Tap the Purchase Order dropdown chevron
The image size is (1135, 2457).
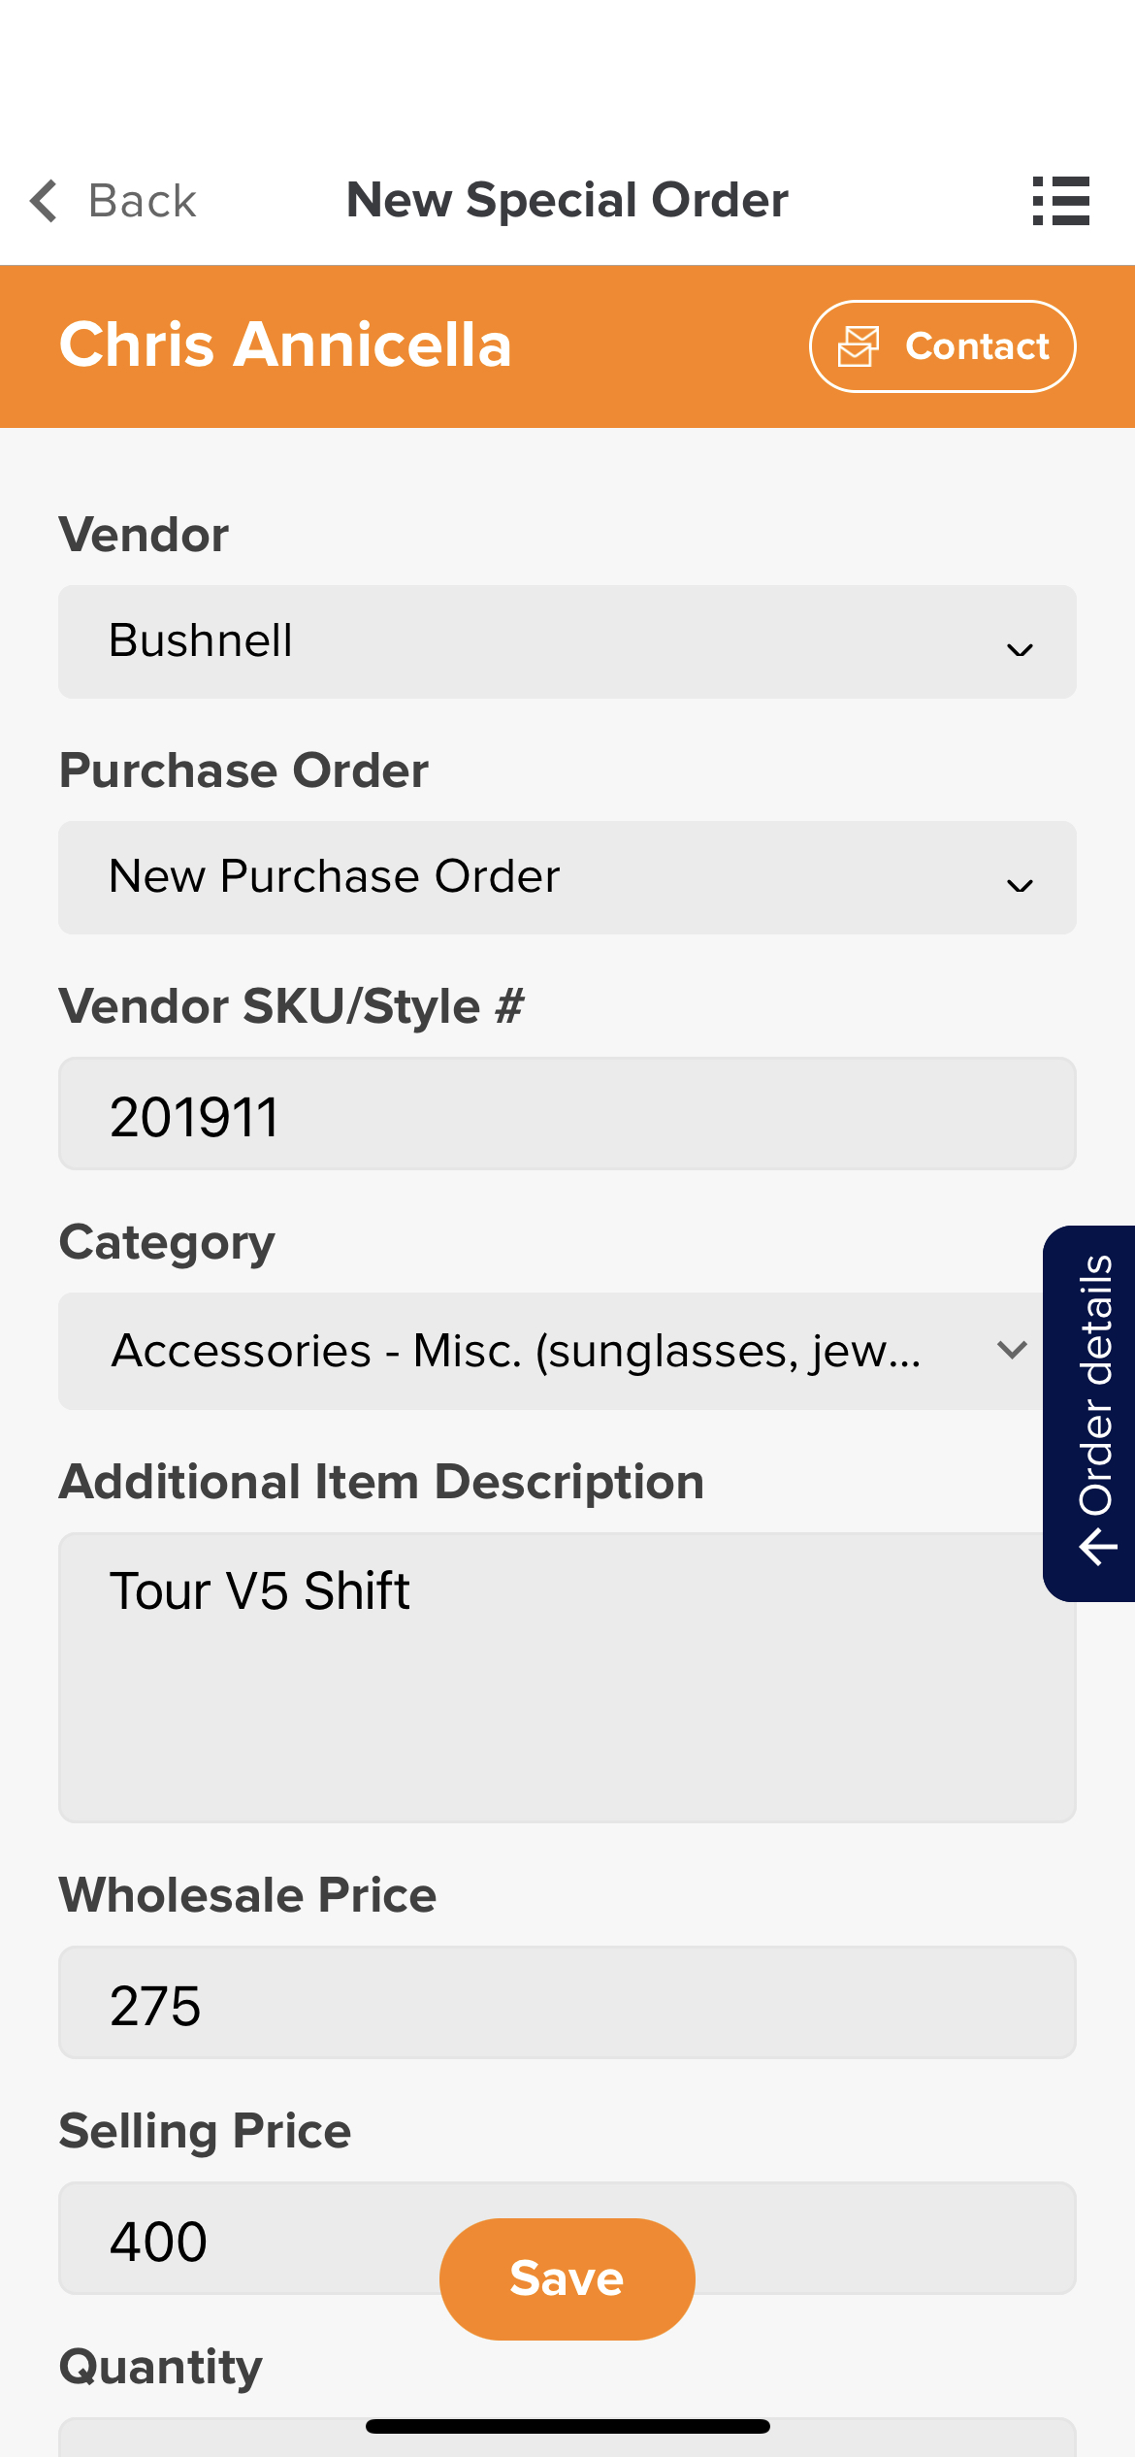coord(1020,886)
